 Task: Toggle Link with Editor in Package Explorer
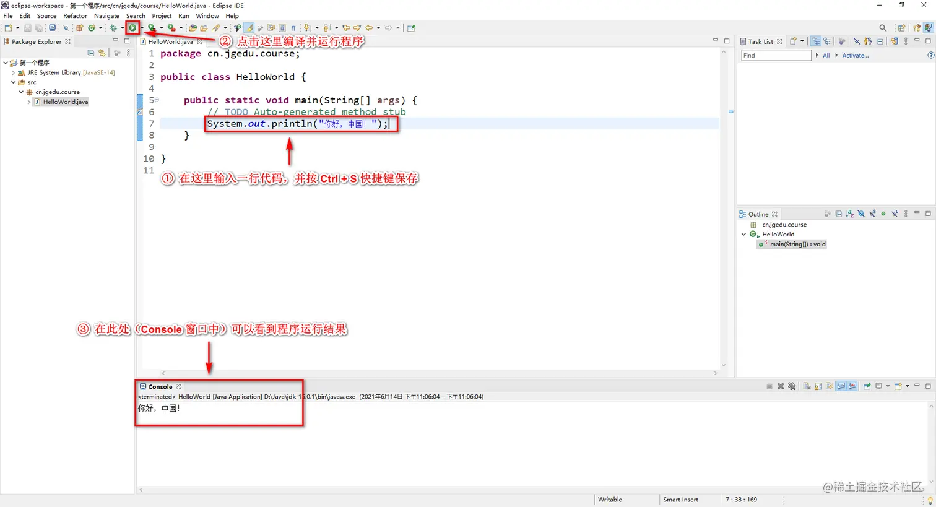tap(102, 53)
